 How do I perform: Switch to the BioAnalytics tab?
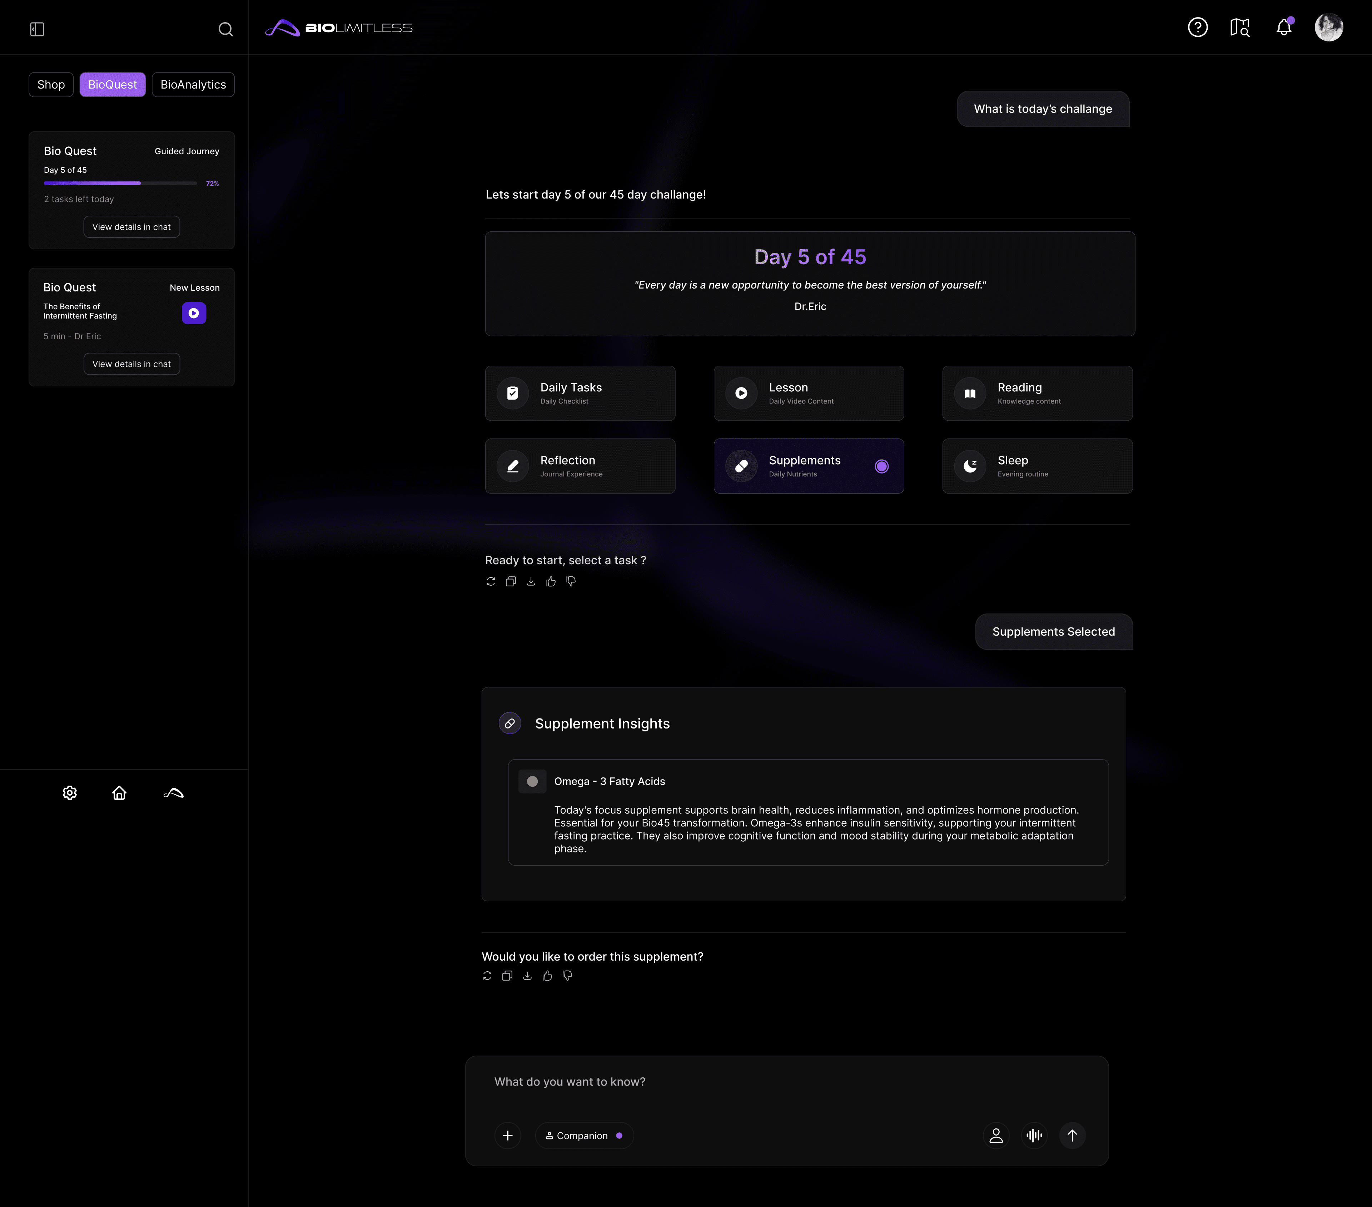pyautogui.click(x=193, y=85)
